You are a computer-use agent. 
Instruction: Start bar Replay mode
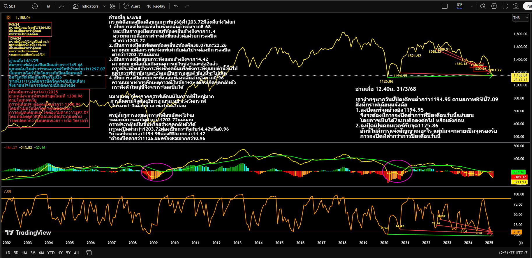point(156,6)
